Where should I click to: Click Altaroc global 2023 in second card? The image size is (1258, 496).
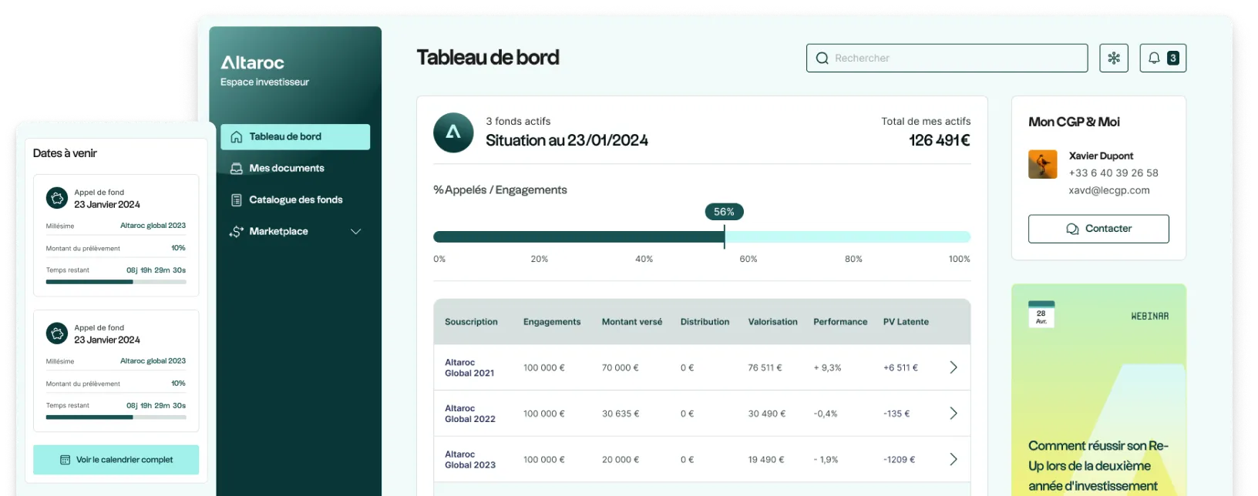pos(153,361)
